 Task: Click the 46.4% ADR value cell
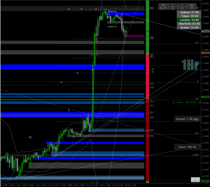pos(163,8)
